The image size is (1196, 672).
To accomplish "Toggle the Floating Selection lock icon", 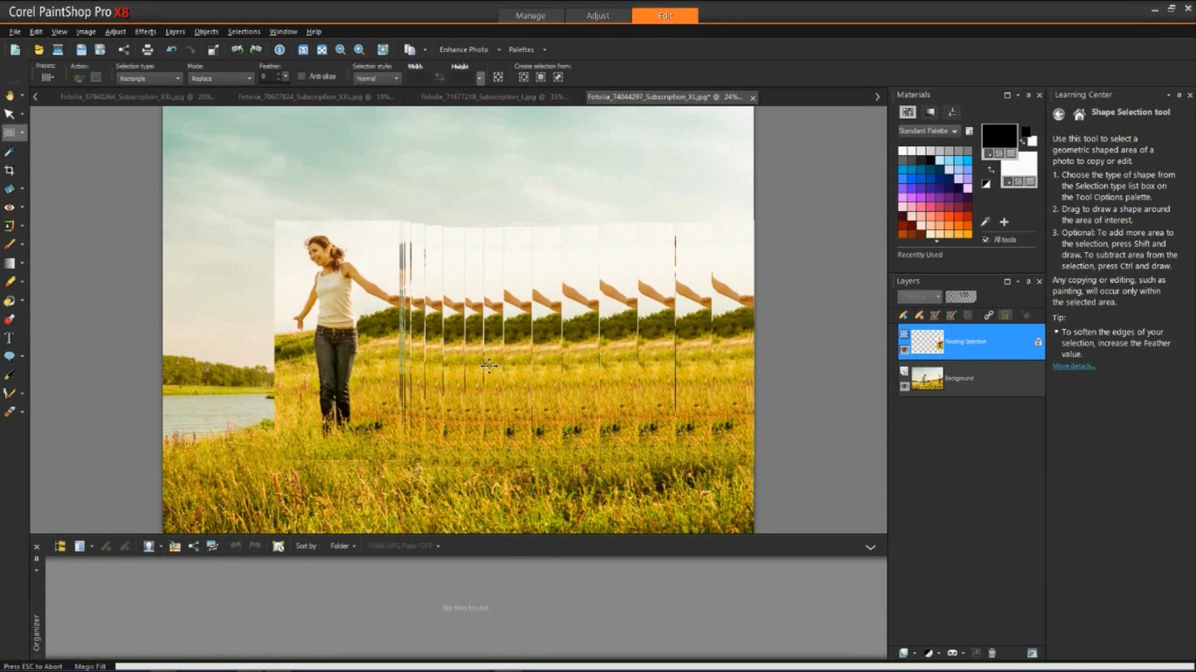I will click(x=1038, y=342).
